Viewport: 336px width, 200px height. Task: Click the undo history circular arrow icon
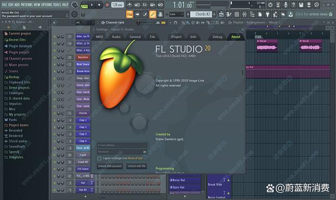pos(270,5)
